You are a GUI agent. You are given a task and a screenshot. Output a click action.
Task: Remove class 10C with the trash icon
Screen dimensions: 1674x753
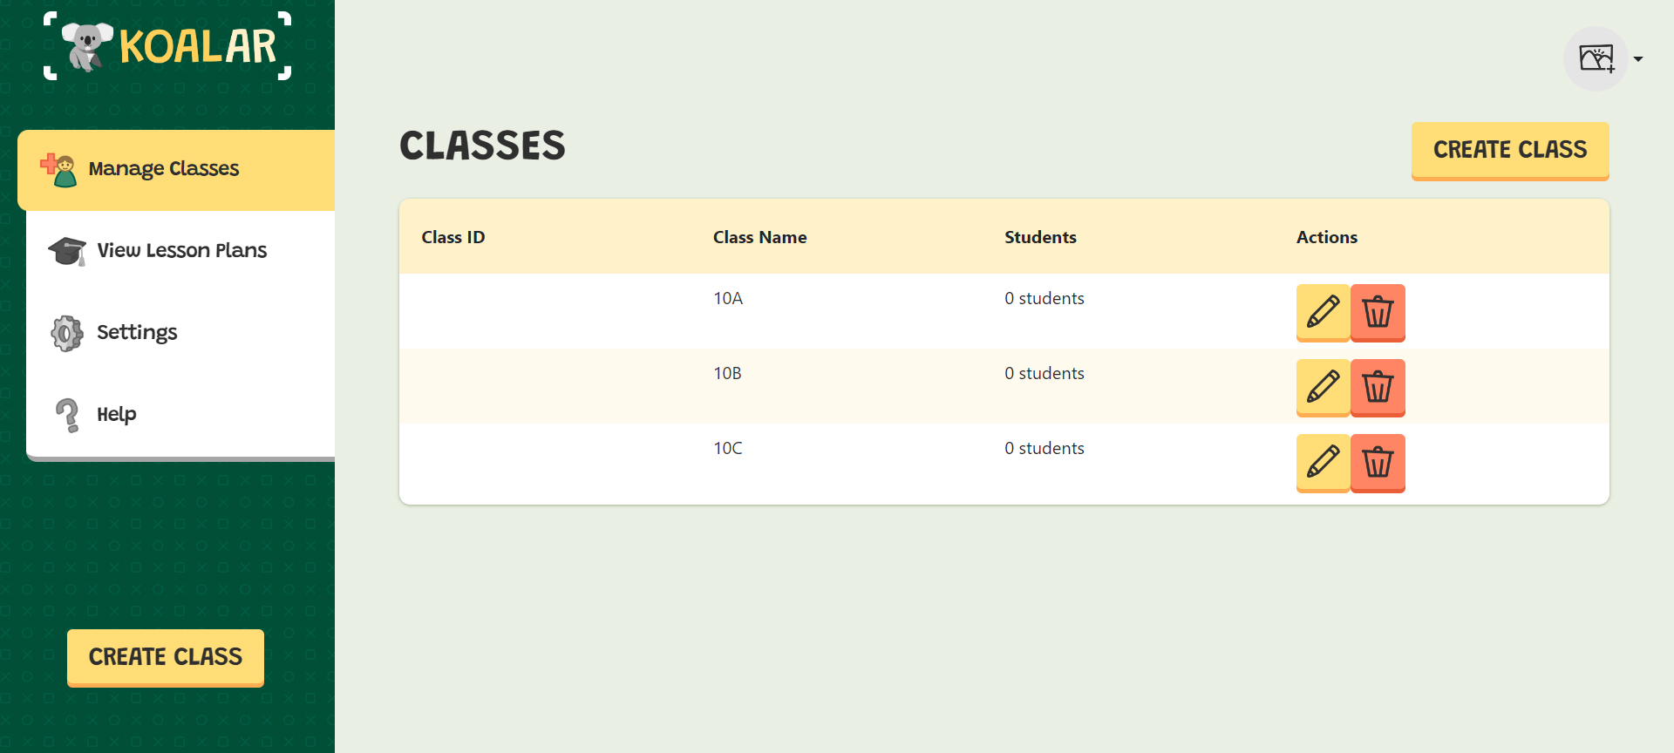1378,462
